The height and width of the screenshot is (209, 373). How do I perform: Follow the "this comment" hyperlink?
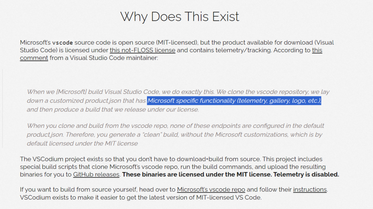[34, 58]
